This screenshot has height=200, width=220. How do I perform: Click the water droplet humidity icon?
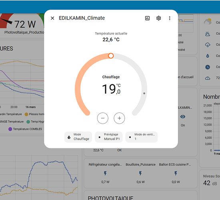(208, 56)
